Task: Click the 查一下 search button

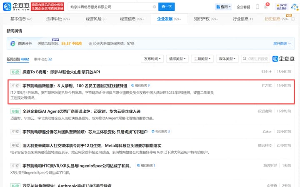Action: coord(166,7)
